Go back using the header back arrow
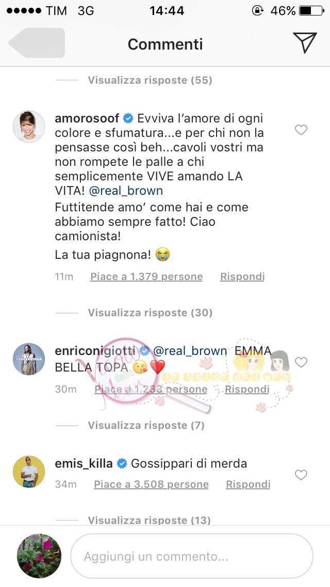This screenshot has width=330, height=587. [37, 43]
